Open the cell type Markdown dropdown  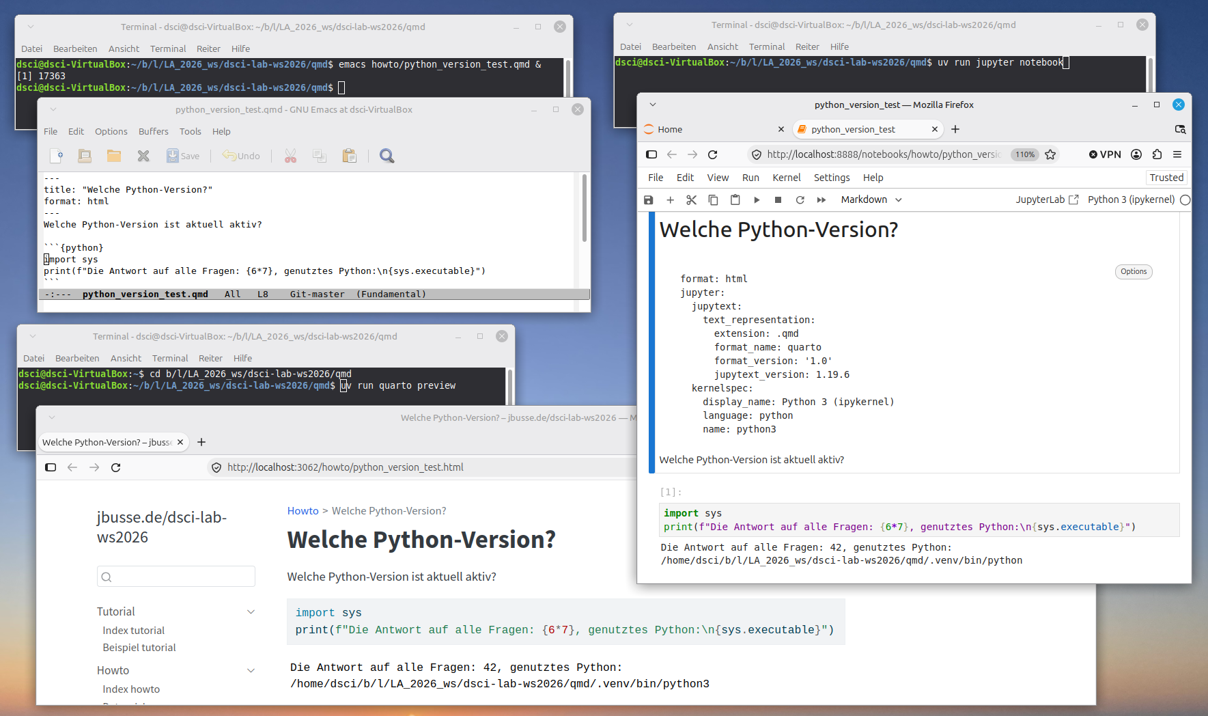pyautogui.click(x=871, y=199)
